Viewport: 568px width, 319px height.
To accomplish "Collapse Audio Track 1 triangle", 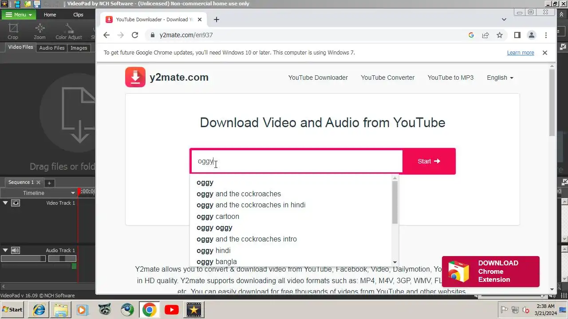I will point(5,250).
